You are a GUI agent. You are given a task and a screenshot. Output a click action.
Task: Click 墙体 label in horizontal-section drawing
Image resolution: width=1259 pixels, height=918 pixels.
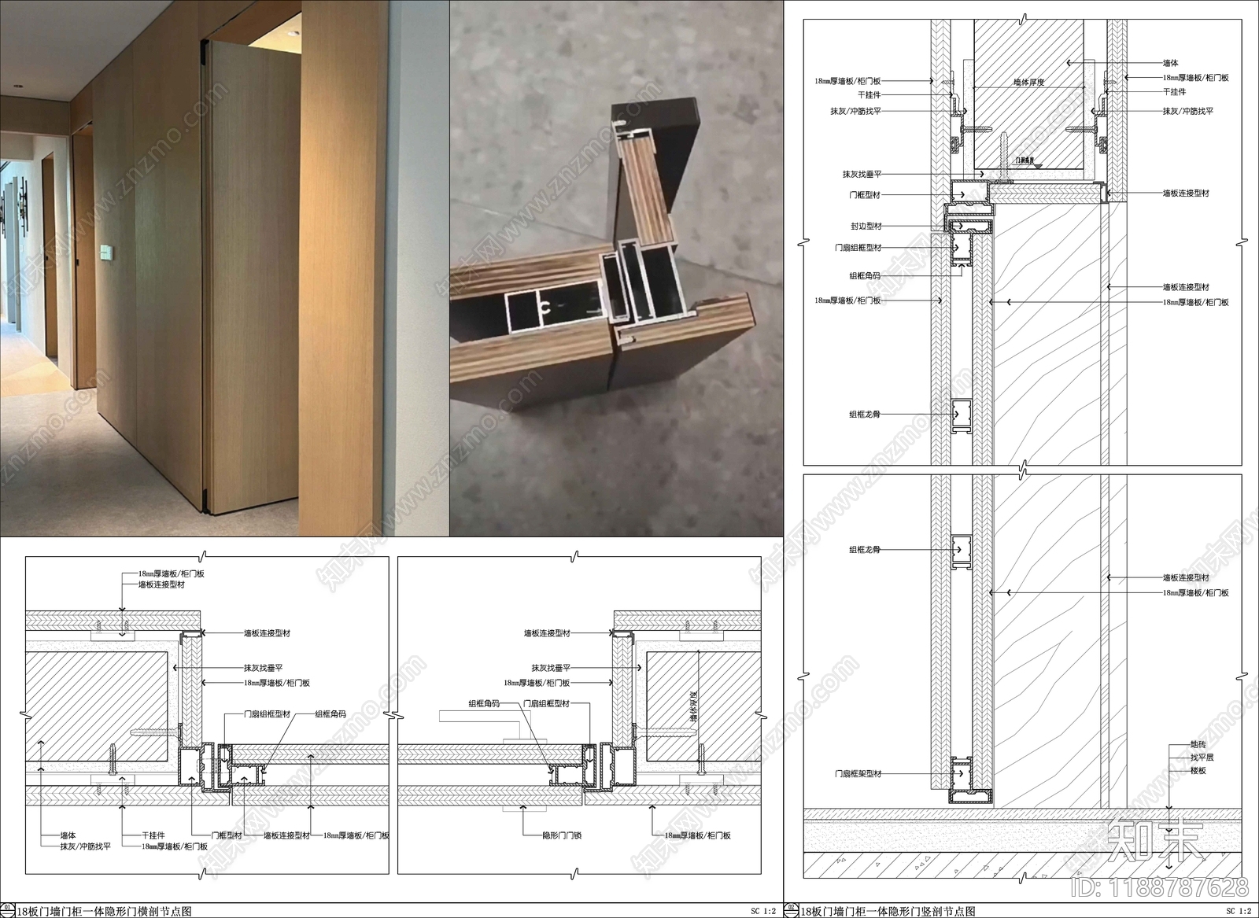(68, 835)
